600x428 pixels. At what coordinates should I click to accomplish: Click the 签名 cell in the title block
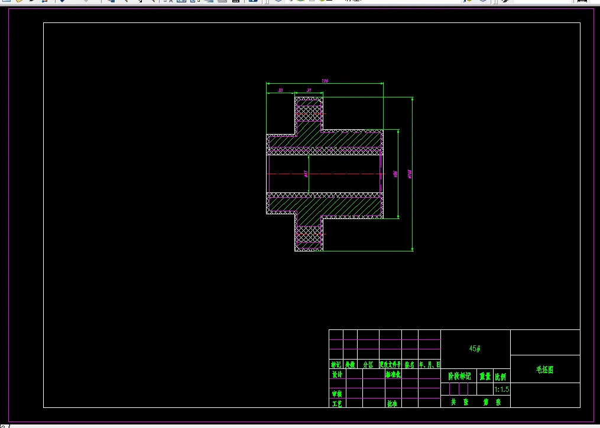pyautogui.click(x=410, y=365)
